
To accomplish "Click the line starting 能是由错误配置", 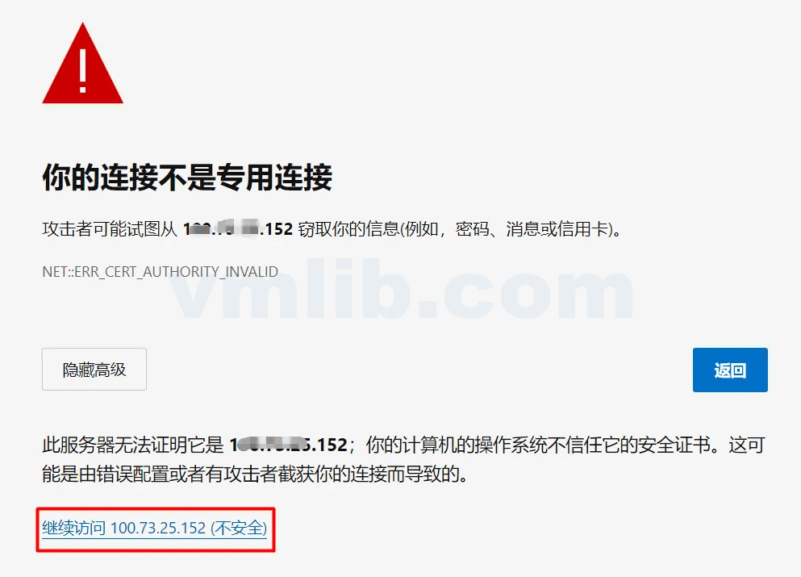I will [x=255, y=474].
